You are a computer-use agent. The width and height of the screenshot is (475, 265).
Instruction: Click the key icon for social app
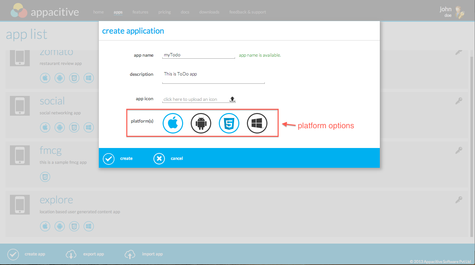click(x=458, y=101)
